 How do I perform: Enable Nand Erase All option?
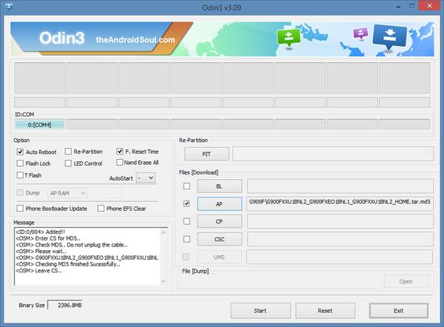coord(120,163)
